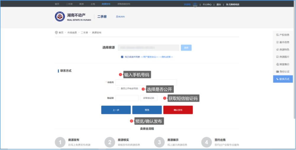The height and width of the screenshot is (150, 296).
Task: Select 期望售价 in the side panel
Action: (x=283, y=64)
